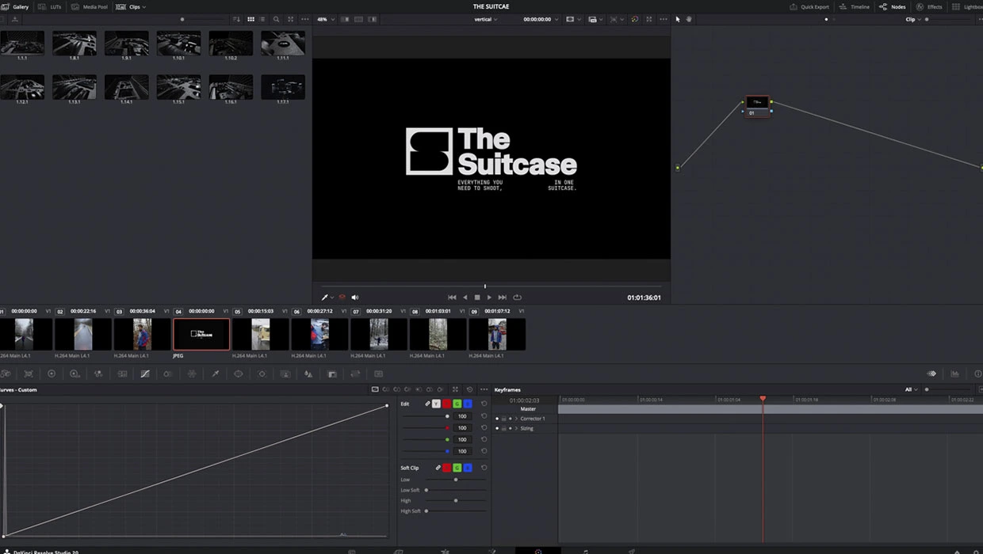983x554 pixels.
Task: Toggle blue channel in Edit row
Action: (x=468, y=404)
